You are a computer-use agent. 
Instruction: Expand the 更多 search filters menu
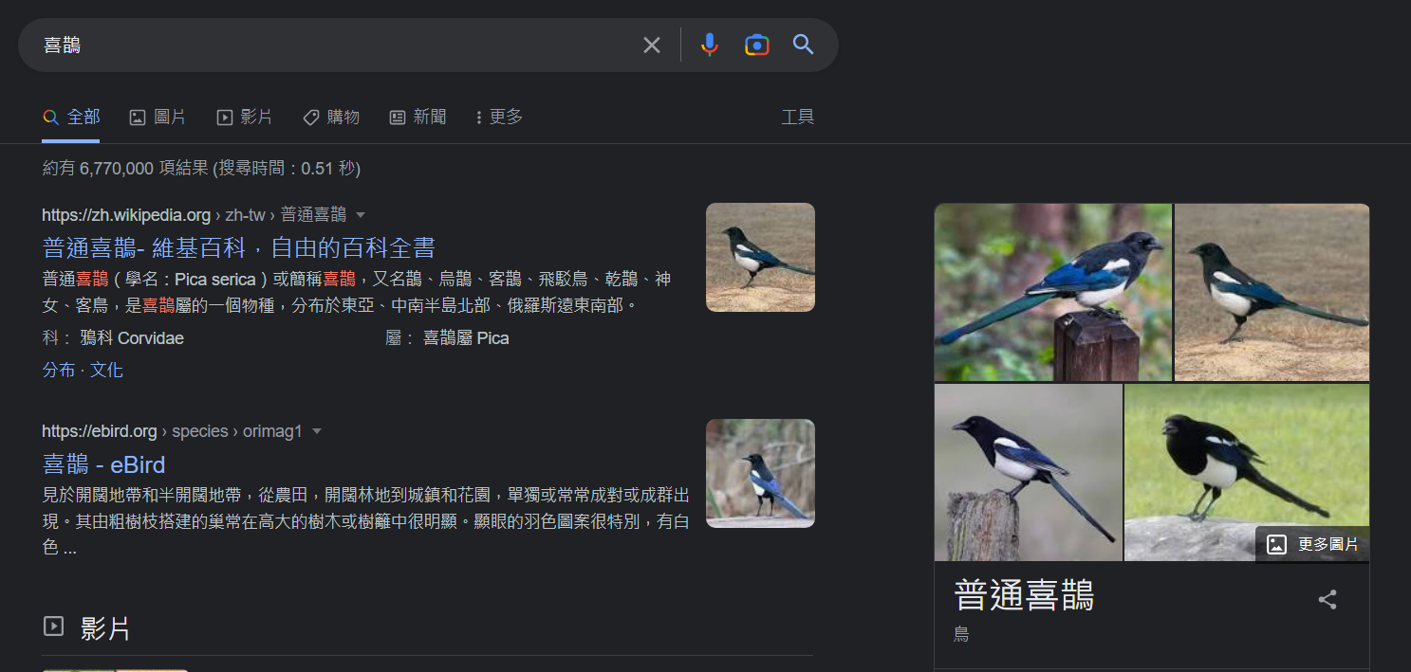point(499,118)
